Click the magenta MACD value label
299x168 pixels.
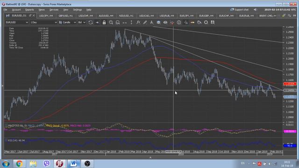[x=290, y=131]
